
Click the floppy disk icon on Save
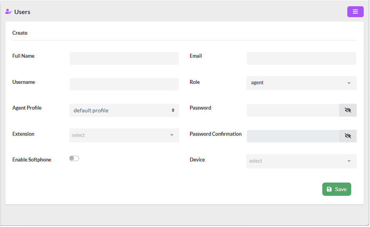(x=329, y=189)
